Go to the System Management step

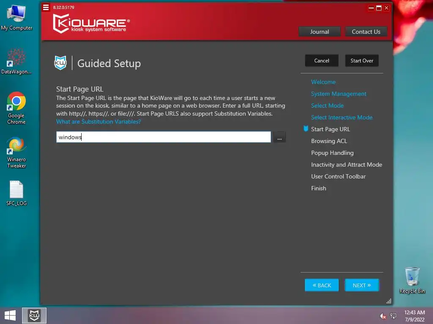pos(339,94)
